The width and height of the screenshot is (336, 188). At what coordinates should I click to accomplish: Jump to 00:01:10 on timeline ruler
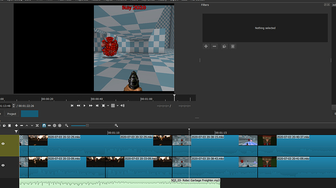tap(113, 132)
